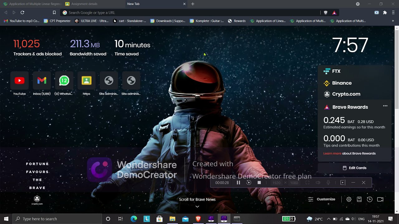
Task: Open Task View on the taskbar
Action: click(121, 219)
